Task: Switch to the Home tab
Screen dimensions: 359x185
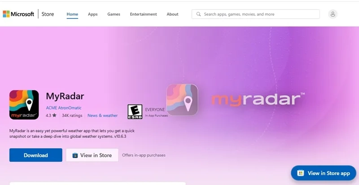Action: [x=72, y=14]
